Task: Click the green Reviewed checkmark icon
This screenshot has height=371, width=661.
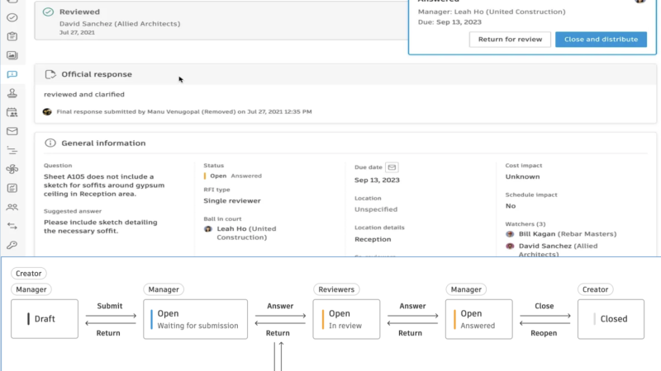Action: click(49, 12)
